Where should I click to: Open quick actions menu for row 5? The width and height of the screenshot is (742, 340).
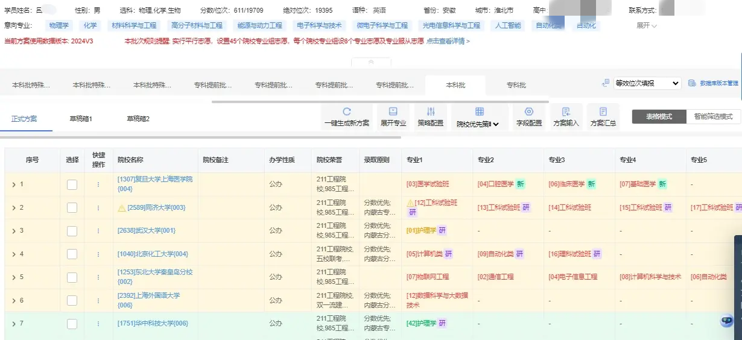98,277
